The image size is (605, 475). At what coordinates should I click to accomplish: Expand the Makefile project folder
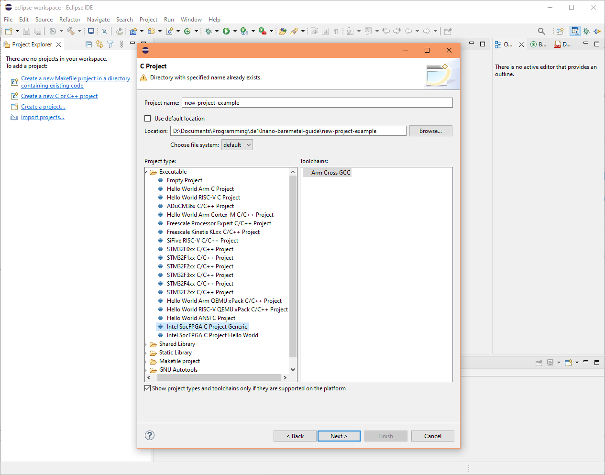coord(146,361)
